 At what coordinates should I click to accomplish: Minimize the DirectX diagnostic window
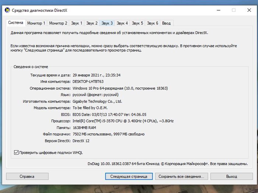coord(219,10)
